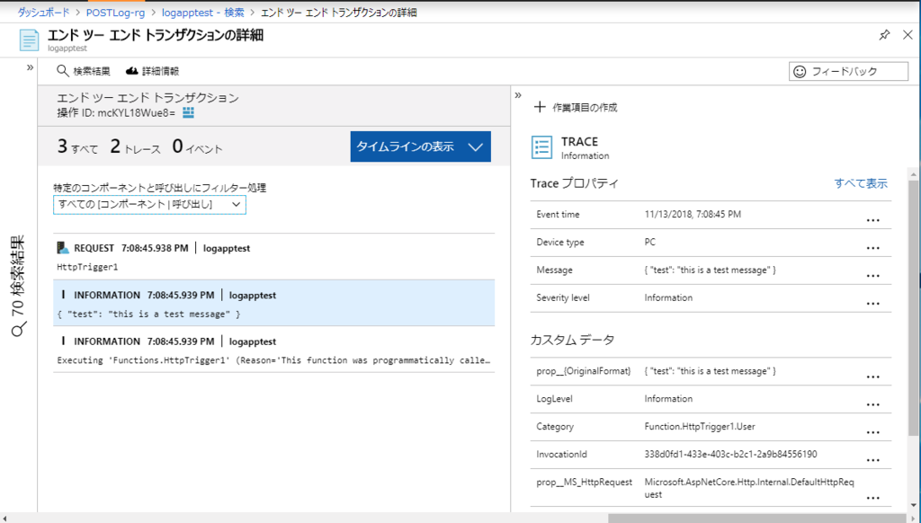Click the Severity level value Information
This screenshot has width=921, height=523.
[x=668, y=297]
